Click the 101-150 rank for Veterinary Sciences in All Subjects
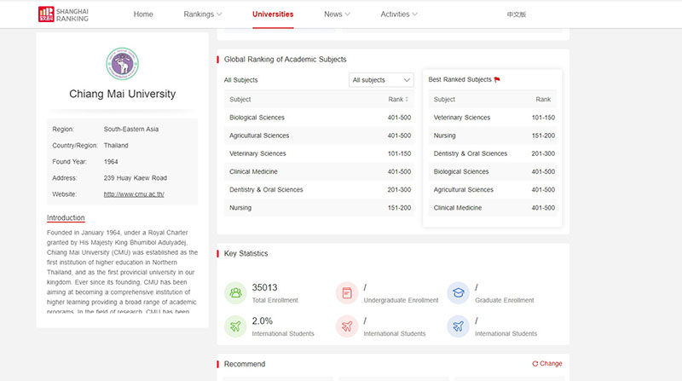The image size is (682, 381). 399,153
